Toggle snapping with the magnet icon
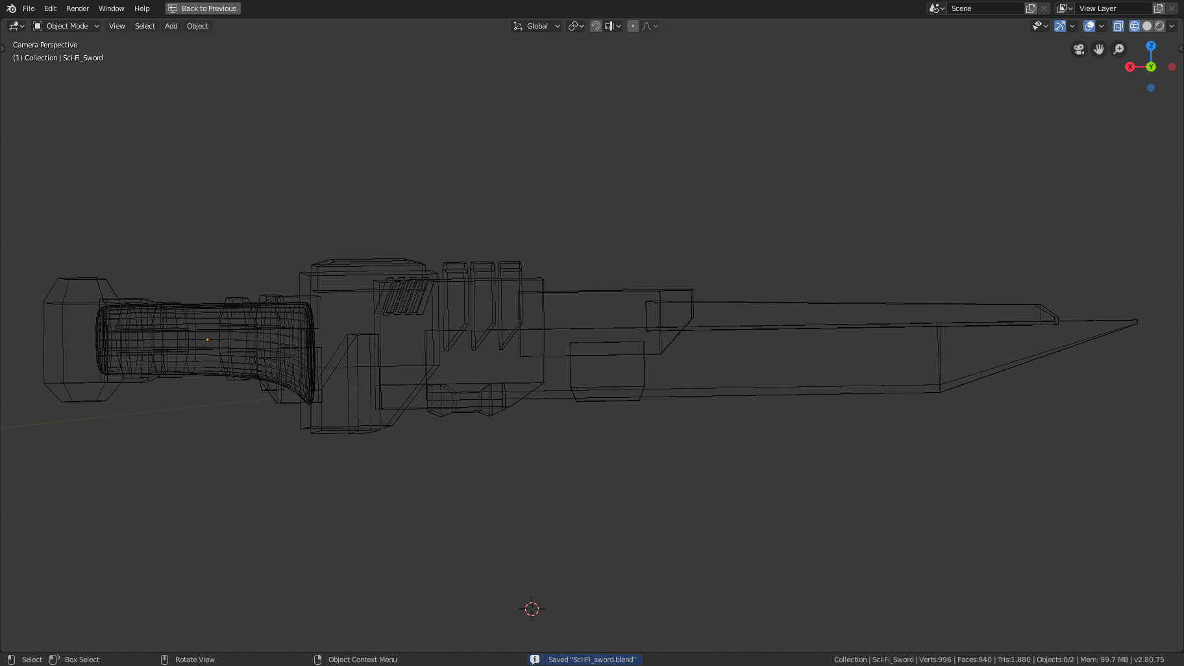Image resolution: width=1184 pixels, height=666 pixels. click(596, 26)
